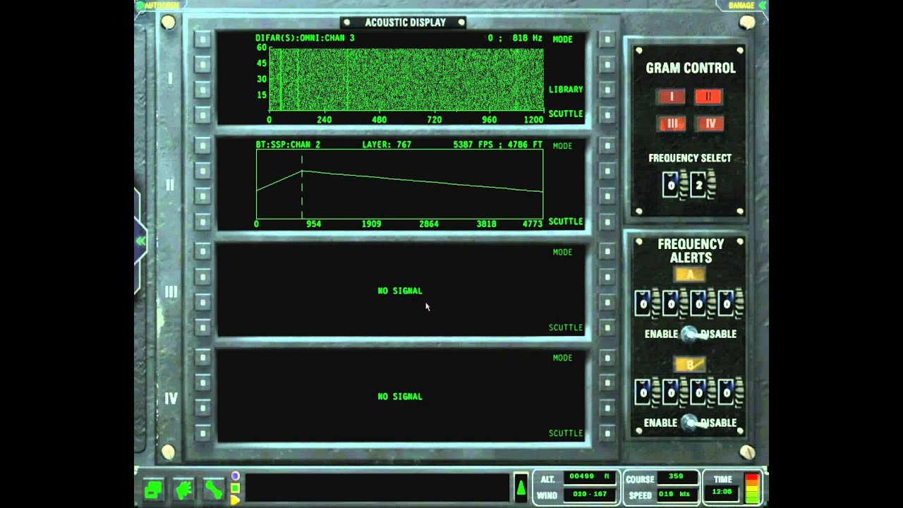Toggle Gram Control button I
903x508 pixels.
[x=671, y=97]
